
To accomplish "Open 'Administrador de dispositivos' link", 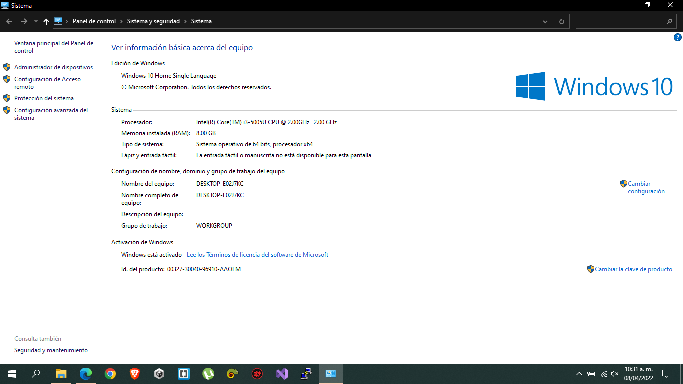I will tap(53, 67).
